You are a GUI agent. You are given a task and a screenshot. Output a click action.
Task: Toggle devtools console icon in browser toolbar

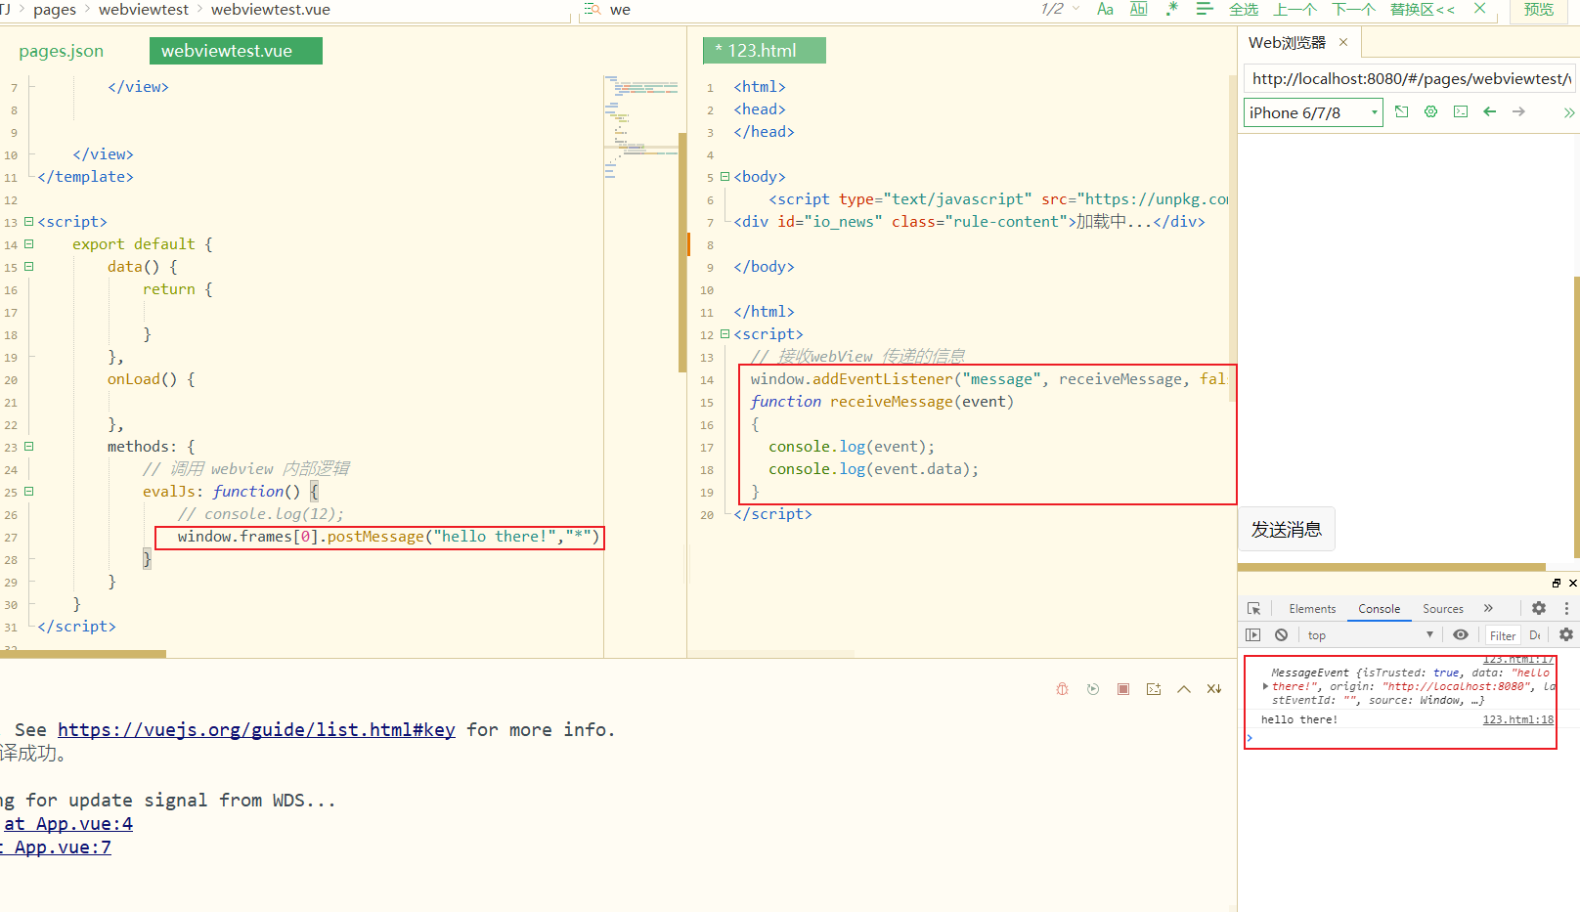[x=1461, y=111]
